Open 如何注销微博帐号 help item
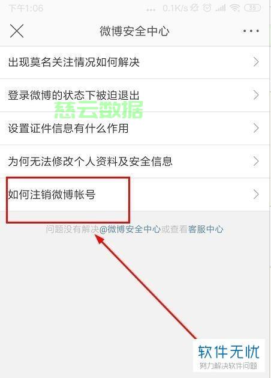271x378 pixels. [134, 195]
